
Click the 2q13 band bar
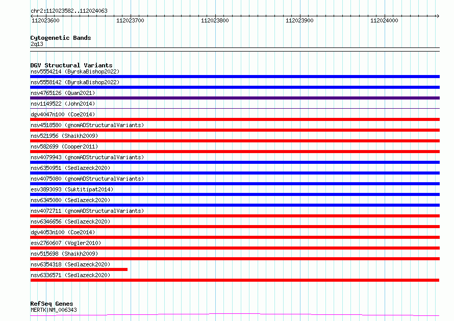tap(235, 50)
